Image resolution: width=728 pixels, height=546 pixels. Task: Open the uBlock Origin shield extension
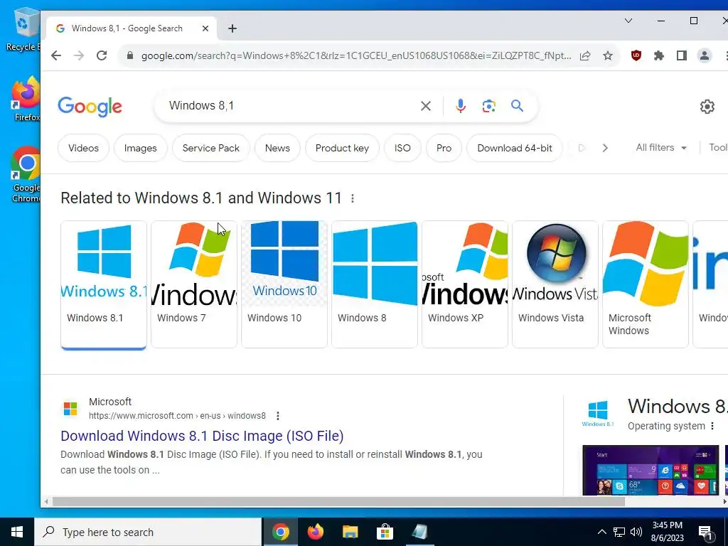pos(636,55)
